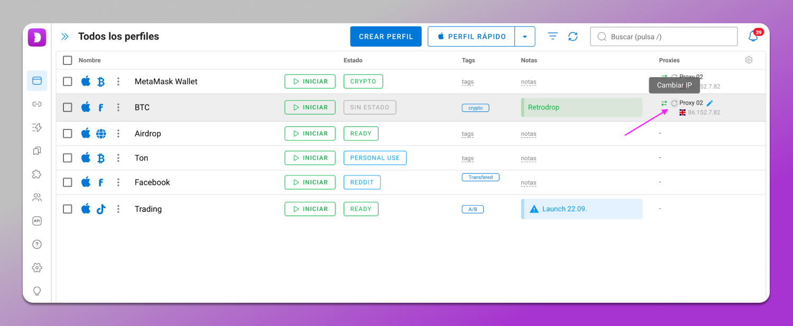The image size is (793, 326).
Task: Toggle the select-all checkbox in header
Action: click(68, 60)
